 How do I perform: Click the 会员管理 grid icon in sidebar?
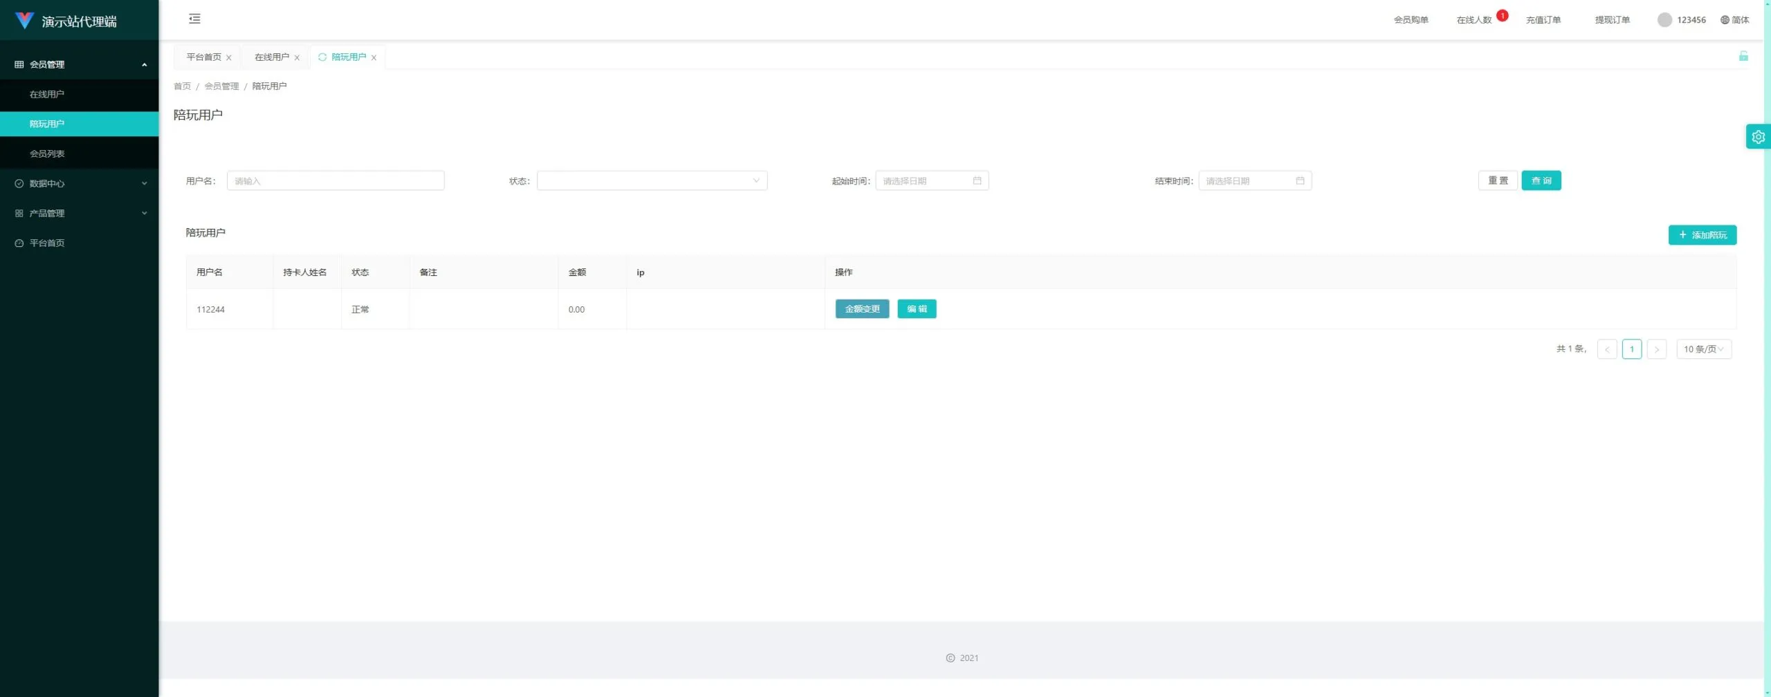point(19,64)
